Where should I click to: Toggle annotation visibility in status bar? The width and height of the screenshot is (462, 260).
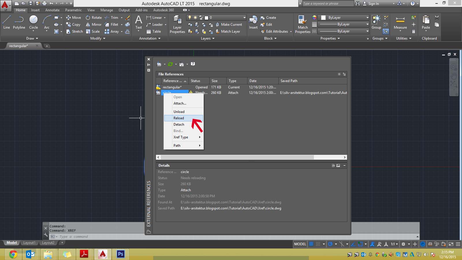pos(372,244)
